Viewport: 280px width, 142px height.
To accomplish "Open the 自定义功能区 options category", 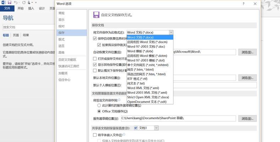I will [x=72, y=60].
